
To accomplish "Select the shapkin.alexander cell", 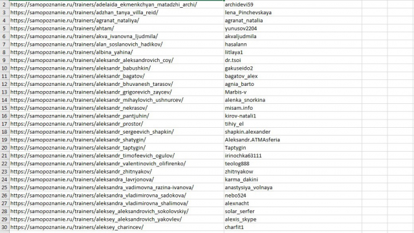I will [293, 132].
